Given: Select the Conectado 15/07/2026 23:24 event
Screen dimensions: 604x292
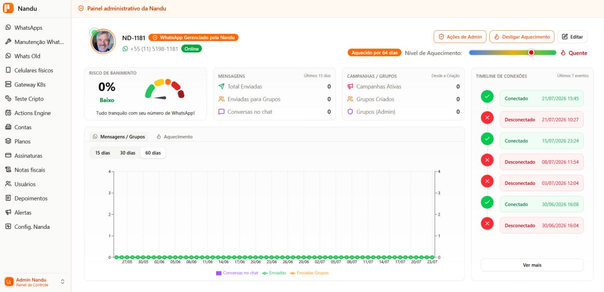Looking at the screenshot, I should pos(542,141).
